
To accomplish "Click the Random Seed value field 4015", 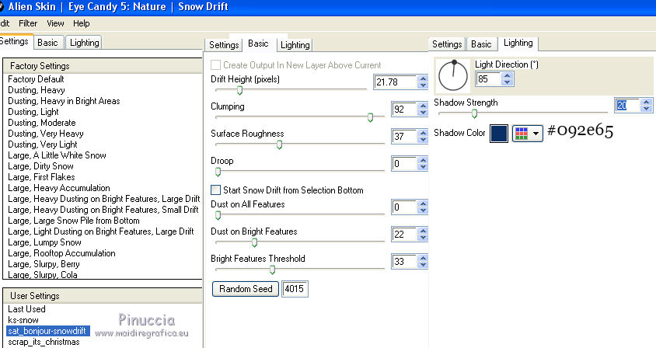I will point(295,289).
